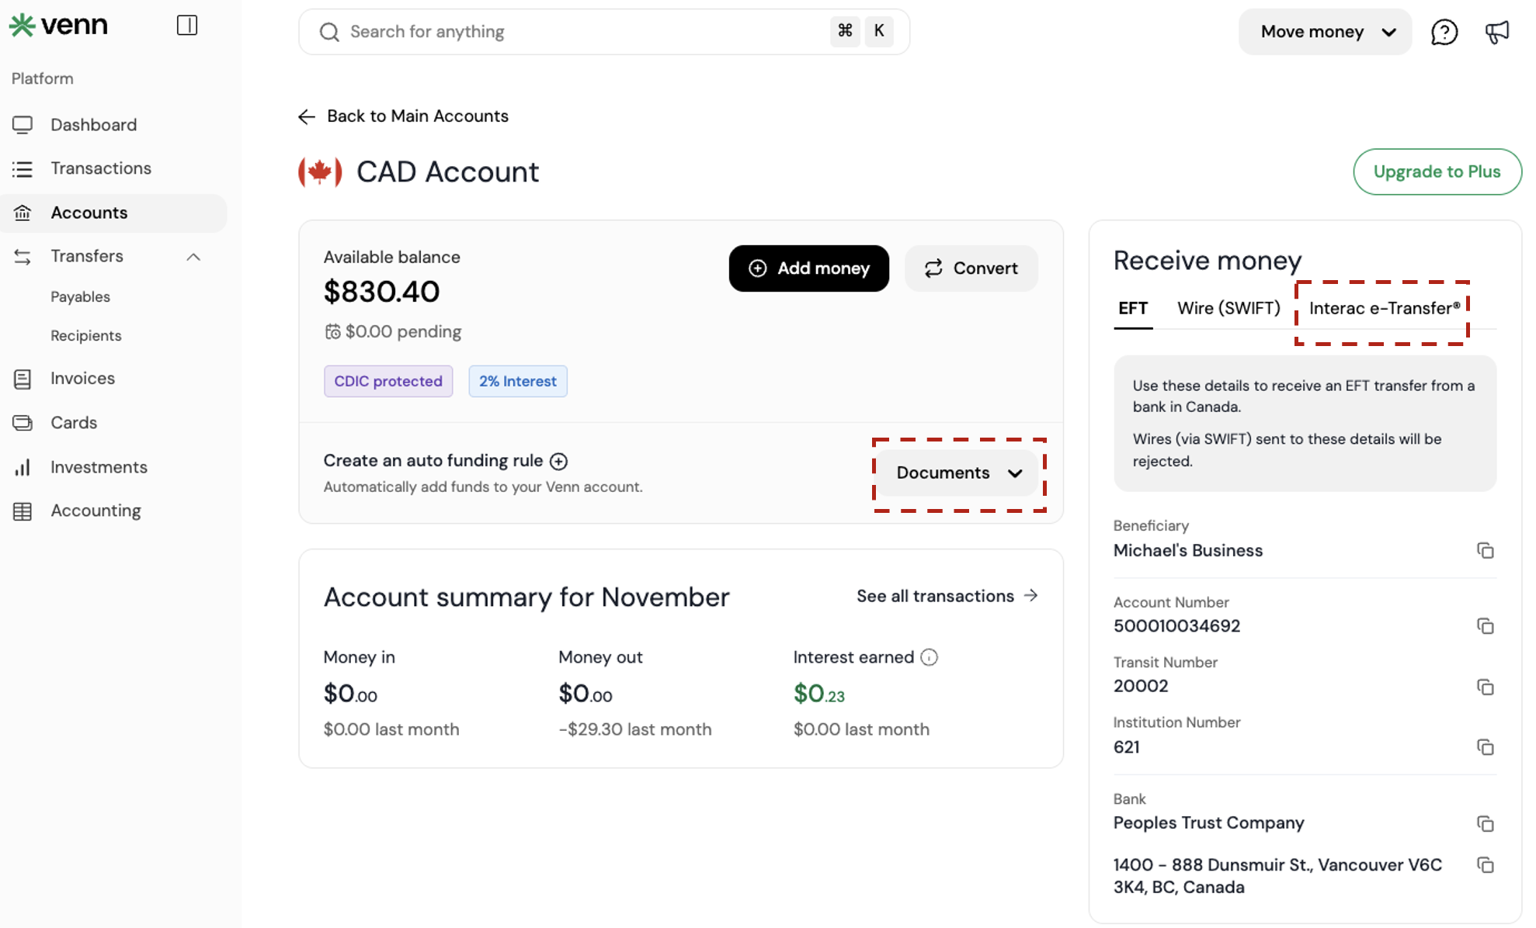Click the plus icon beside auto funding rule
This screenshot has height=928, width=1536.
pos(558,461)
